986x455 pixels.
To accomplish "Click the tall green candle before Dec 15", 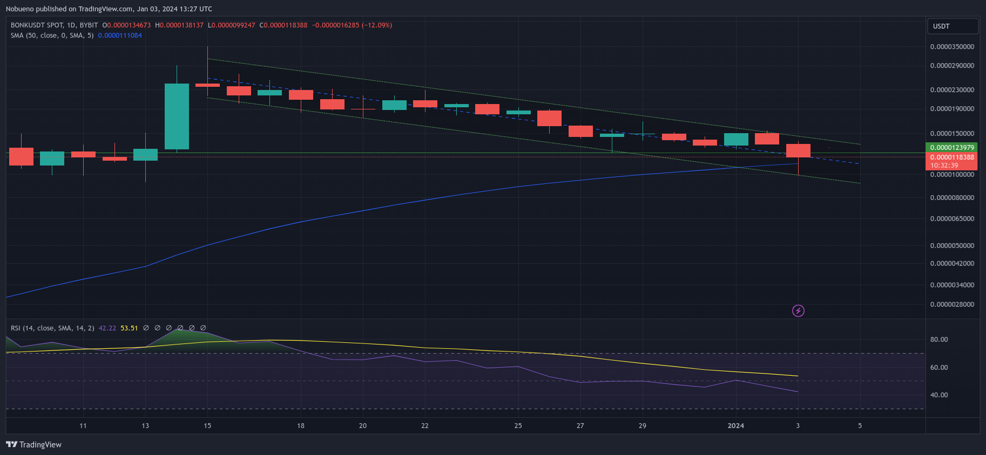I will (x=177, y=116).
